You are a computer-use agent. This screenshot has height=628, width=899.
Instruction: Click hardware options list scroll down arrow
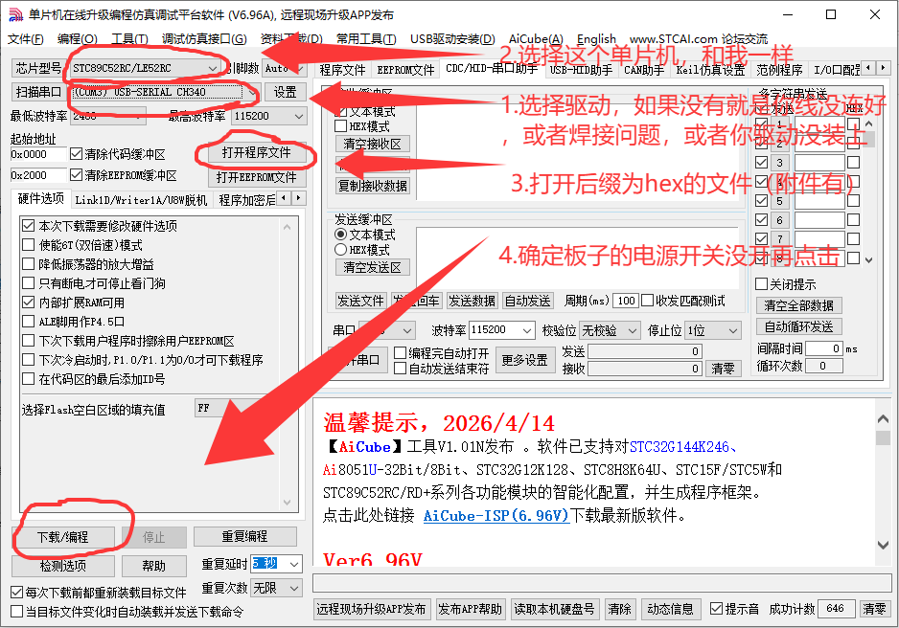[x=288, y=503]
